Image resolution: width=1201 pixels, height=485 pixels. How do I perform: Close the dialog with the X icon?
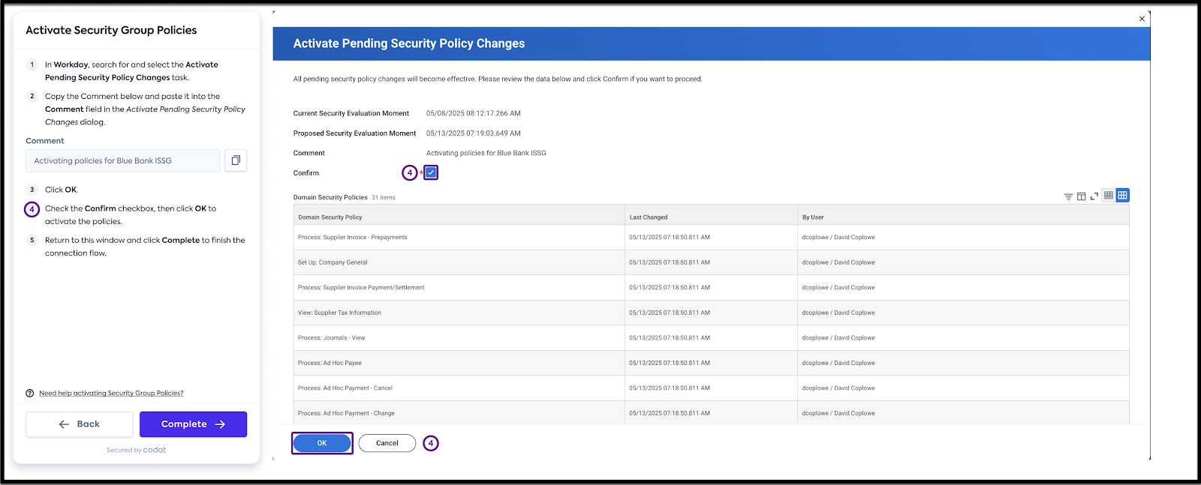coord(1142,19)
